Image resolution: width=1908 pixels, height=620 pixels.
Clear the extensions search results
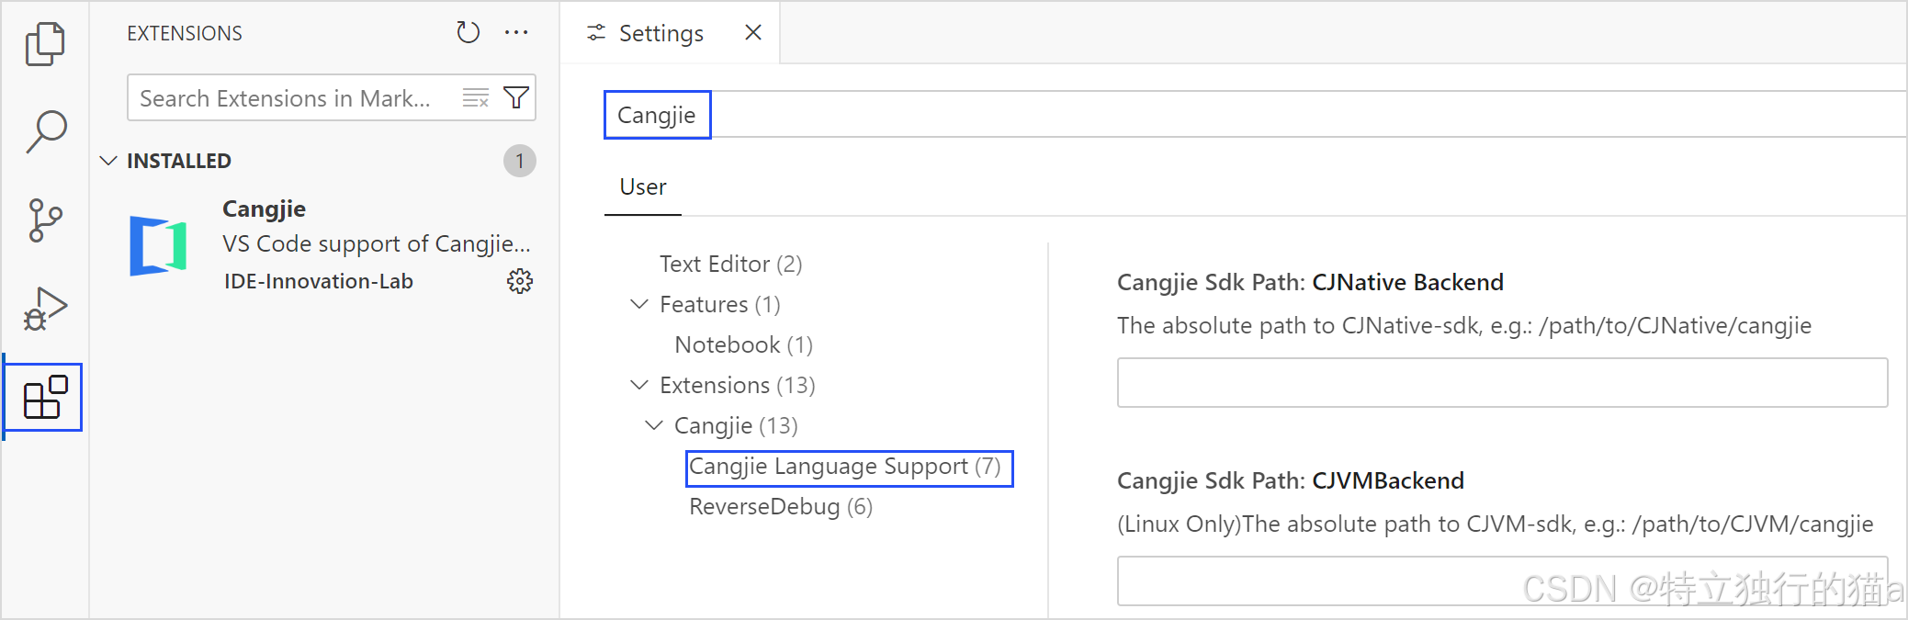475,98
